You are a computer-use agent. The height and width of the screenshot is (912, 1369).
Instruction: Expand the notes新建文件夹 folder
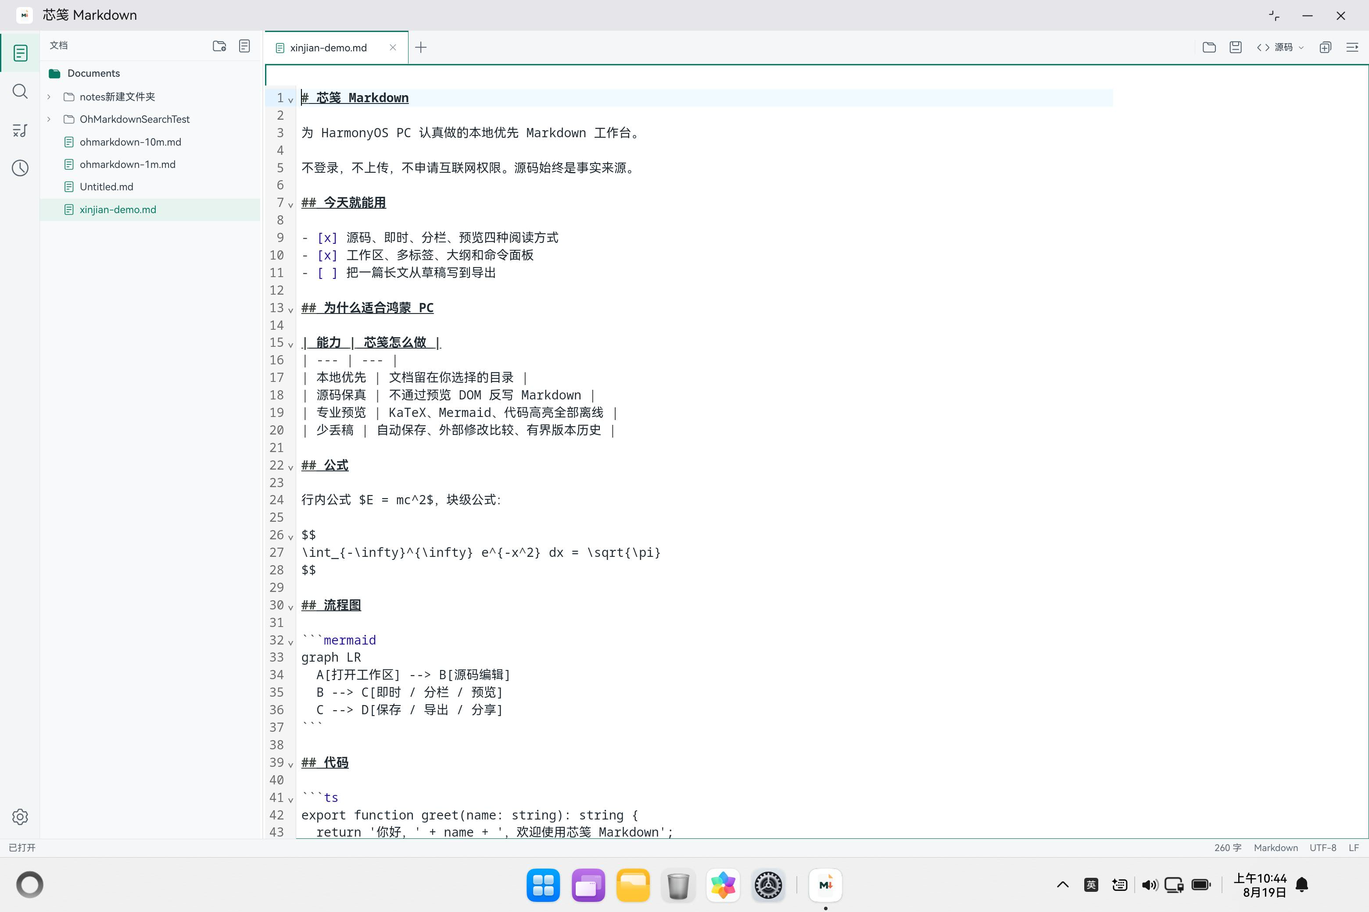(x=49, y=96)
